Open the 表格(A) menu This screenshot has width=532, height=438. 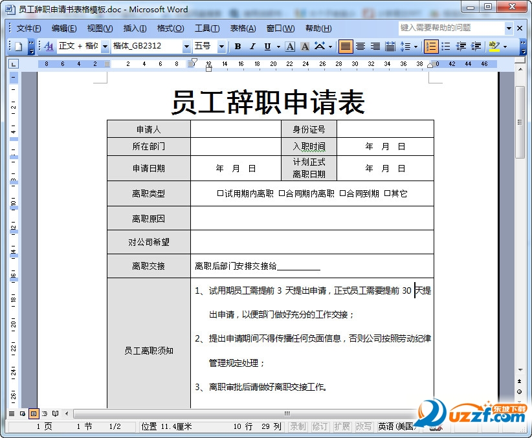pyautogui.click(x=243, y=28)
